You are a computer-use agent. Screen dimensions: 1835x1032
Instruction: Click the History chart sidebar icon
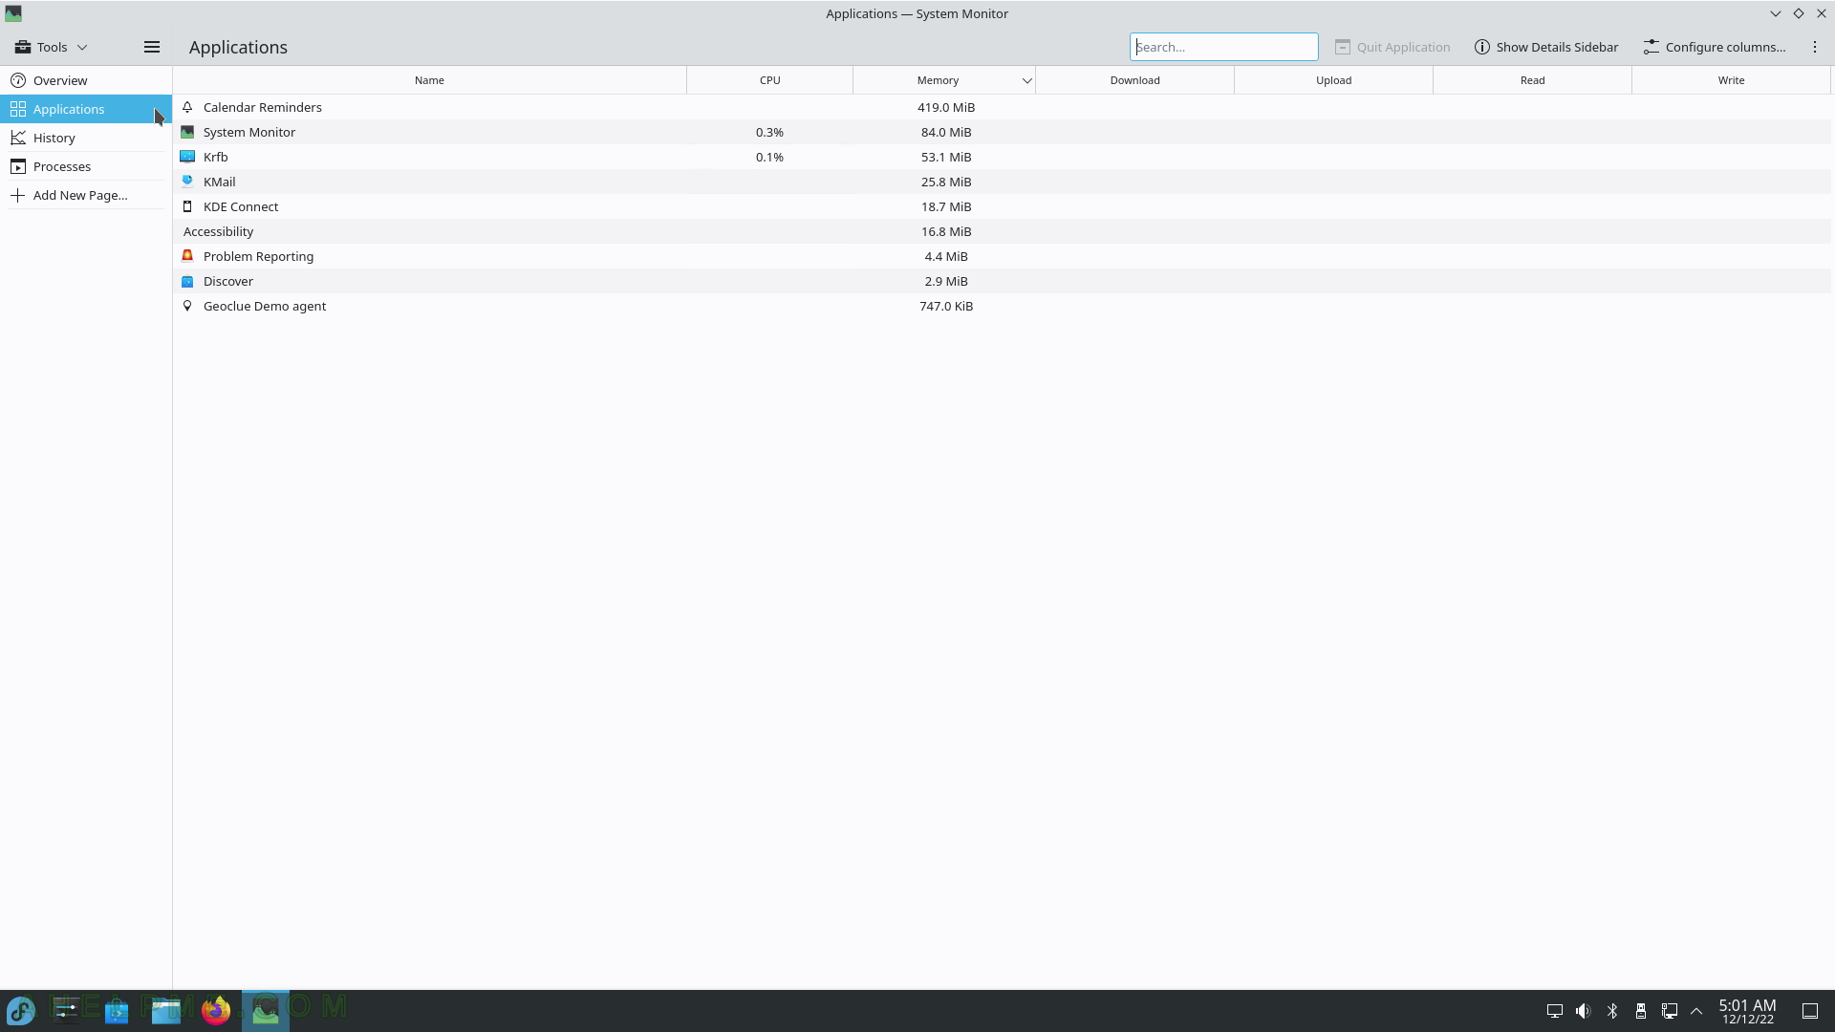(x=18, y=138)
